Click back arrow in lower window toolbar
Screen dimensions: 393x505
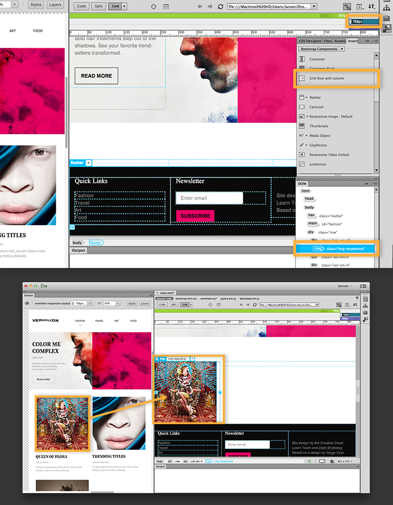pyautogui.click(x=241, y=304)
